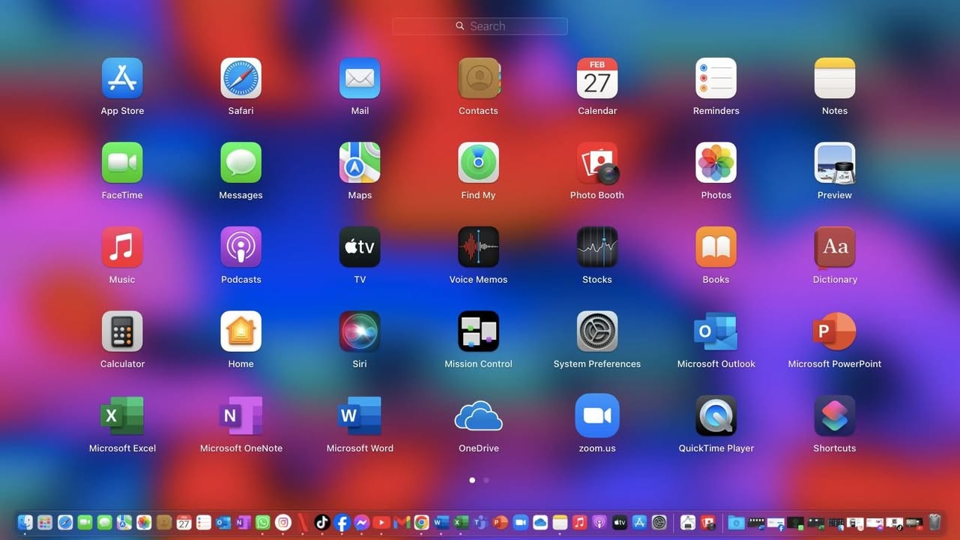Screen dimensions: 960x540
Task: Open Finder from the Dock
Action: click(x=25, y=523)
